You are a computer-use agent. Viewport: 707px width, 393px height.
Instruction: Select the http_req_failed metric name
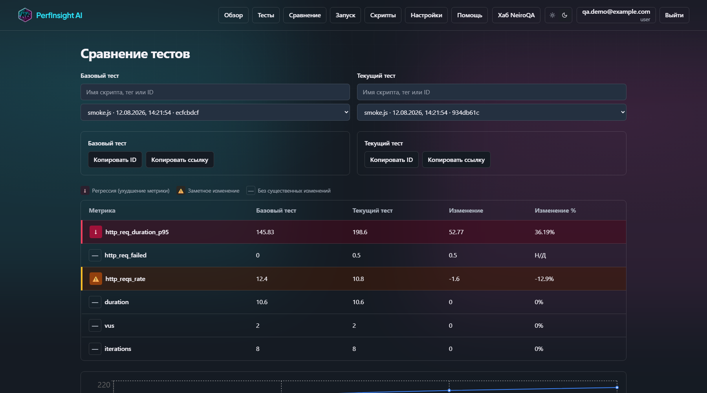click(125, 255)
